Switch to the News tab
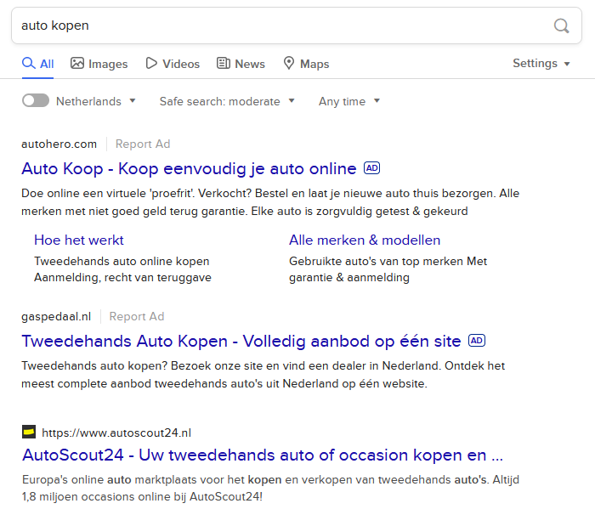Viewport: 595px width, 526px height. click(x=241, y=64)
